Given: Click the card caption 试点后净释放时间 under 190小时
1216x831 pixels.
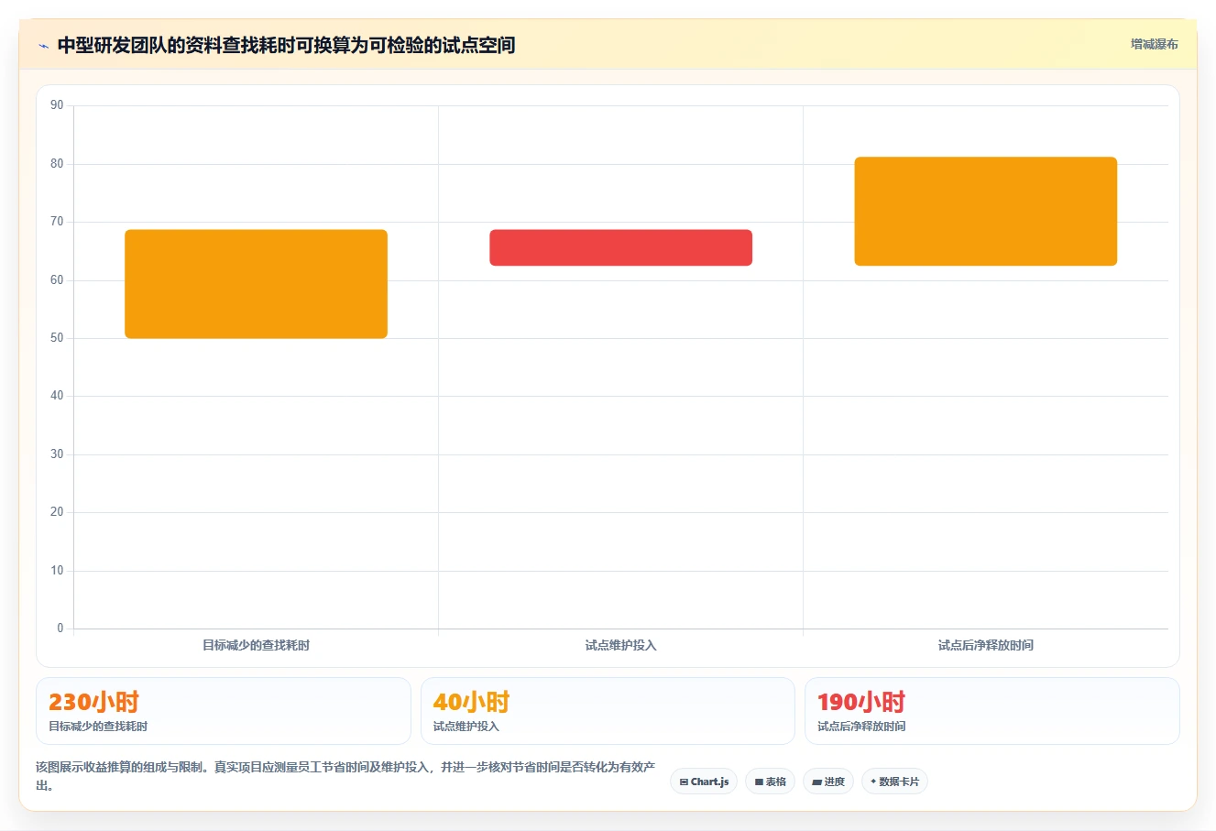Looking at the screenshot, I should pos(861,727).
